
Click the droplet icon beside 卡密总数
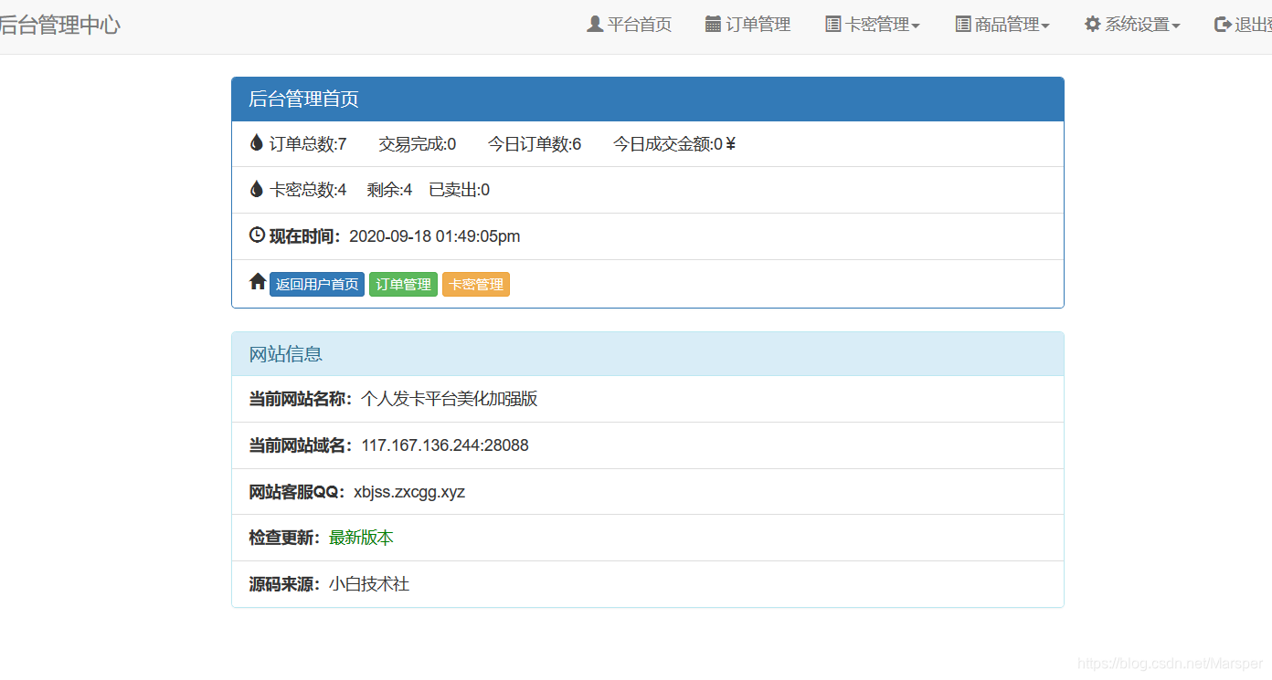click(x=257, y=189)
